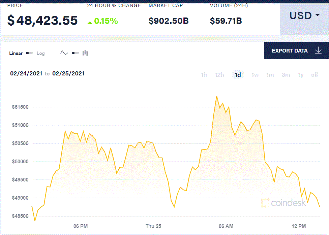Select the 1y range option
The image size is (329, 235).
point(300,75)
